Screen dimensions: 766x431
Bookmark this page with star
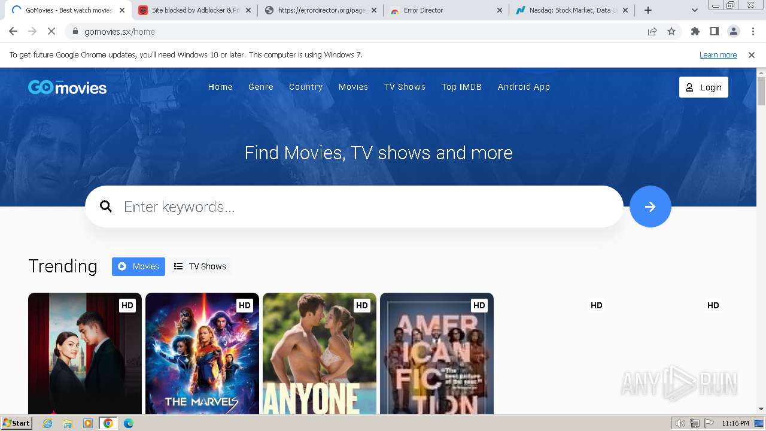click(671, 32)
